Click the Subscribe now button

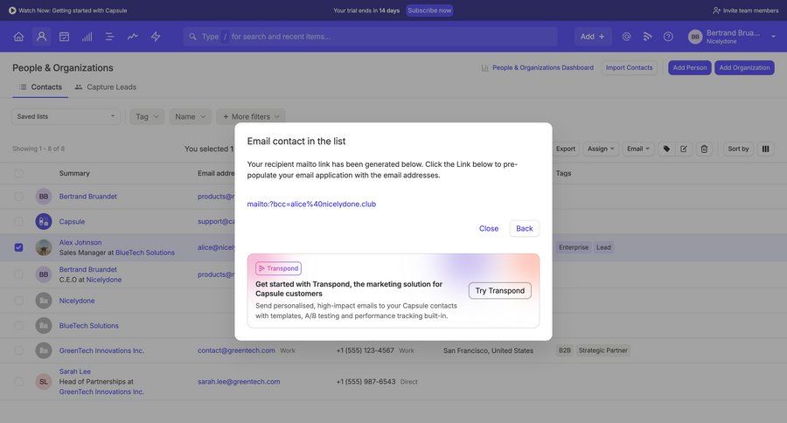coord(429,10)
